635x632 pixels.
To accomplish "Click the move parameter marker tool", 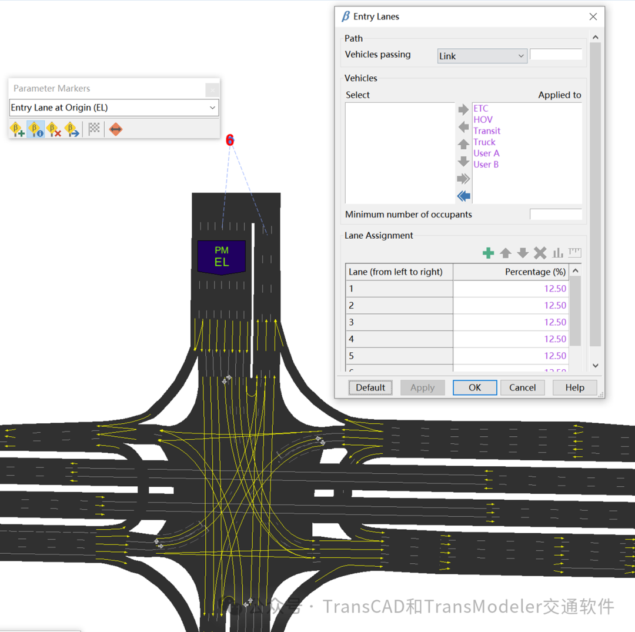I will 72,129.
